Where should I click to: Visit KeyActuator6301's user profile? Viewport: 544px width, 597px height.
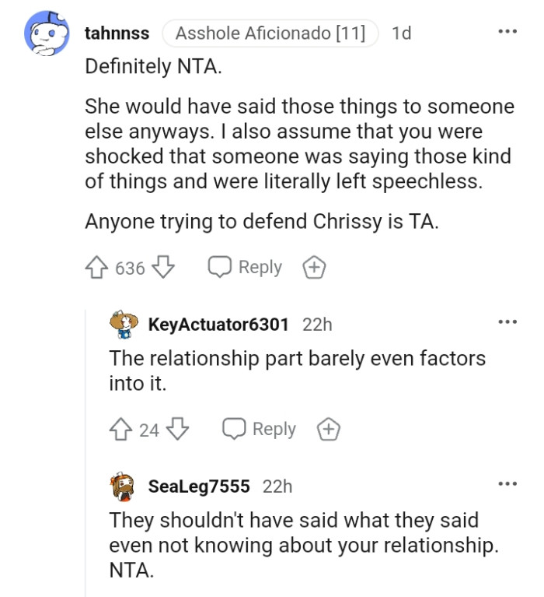(x=218, y=325)
